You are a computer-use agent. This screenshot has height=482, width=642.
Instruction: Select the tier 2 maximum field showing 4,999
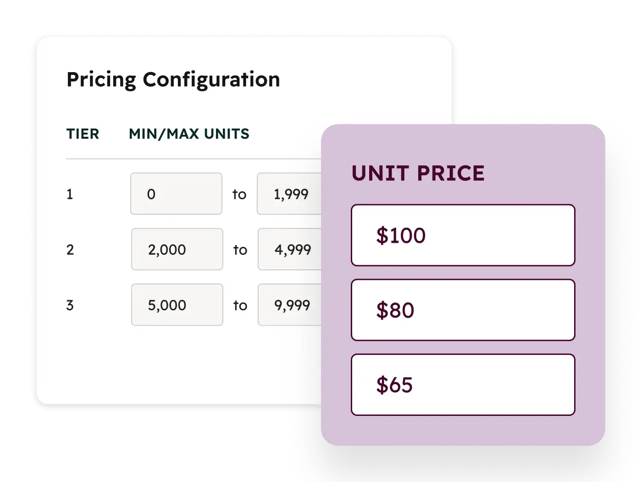(x=290, y=249)
